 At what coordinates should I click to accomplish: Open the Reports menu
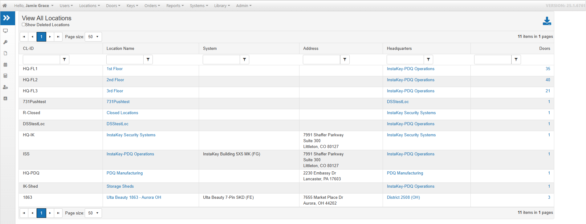click(175, 6)
